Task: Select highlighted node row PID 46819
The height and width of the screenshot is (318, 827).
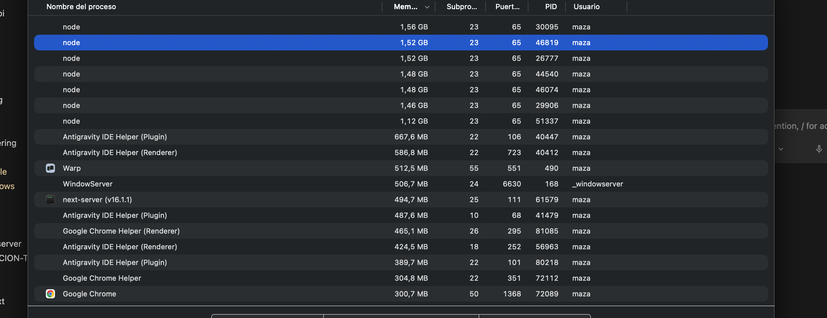Action: coord(401,43)
